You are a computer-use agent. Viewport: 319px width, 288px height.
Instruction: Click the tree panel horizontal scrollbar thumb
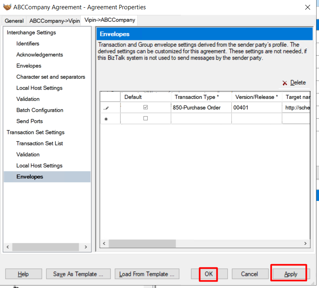(46, 247)
